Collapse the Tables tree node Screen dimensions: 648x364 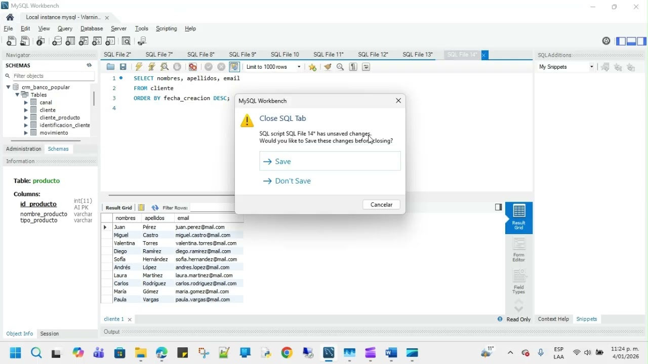17,95
